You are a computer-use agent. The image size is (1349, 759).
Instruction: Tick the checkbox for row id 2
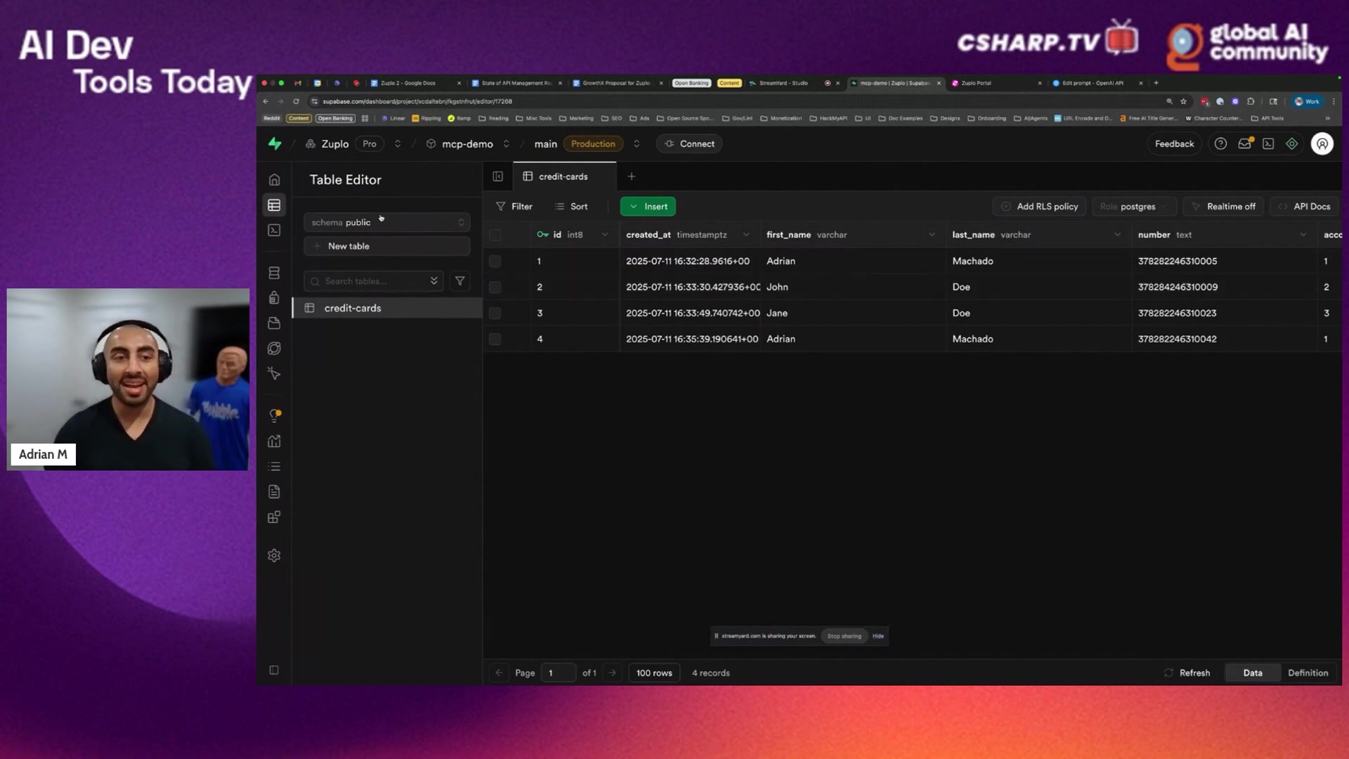coord(495,287)
